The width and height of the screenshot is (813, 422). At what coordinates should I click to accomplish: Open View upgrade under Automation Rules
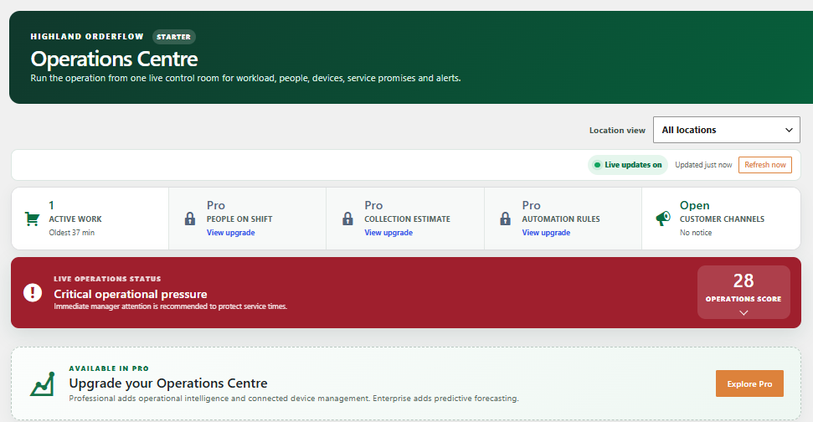pos(546,233)
